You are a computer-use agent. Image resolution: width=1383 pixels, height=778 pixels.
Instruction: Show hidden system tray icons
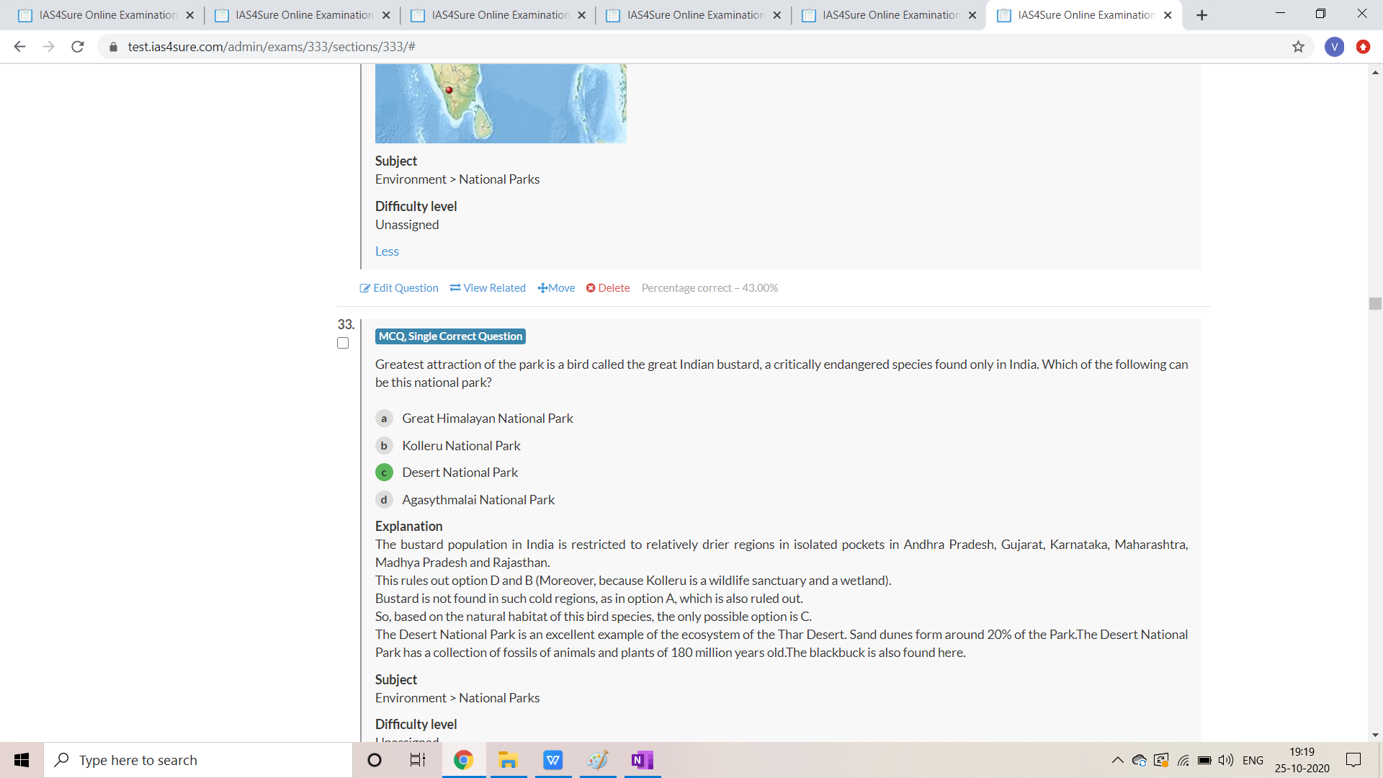coord(1117,760)
